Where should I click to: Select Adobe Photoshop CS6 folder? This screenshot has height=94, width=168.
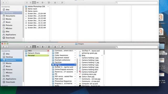pos(37,7)
